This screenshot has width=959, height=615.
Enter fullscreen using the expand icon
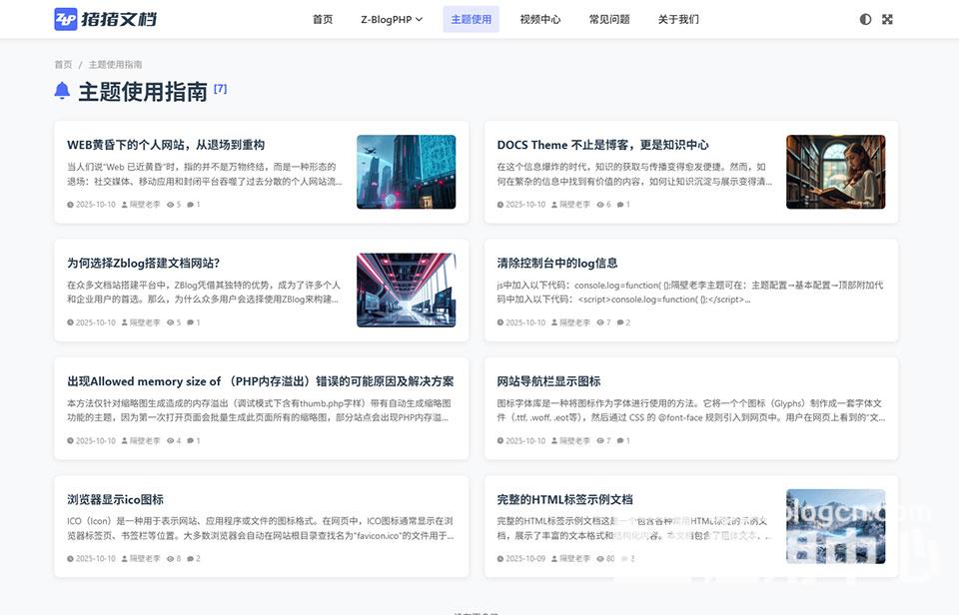pos(887,18)
